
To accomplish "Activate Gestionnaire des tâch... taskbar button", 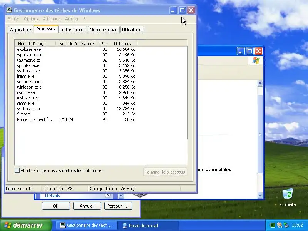I will (86, 225).
